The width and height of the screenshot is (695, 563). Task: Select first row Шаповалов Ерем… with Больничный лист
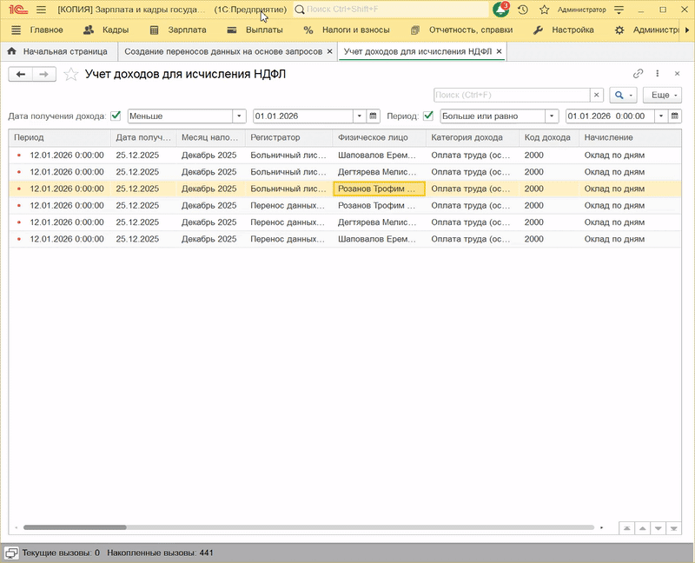(x=345, y=156)
